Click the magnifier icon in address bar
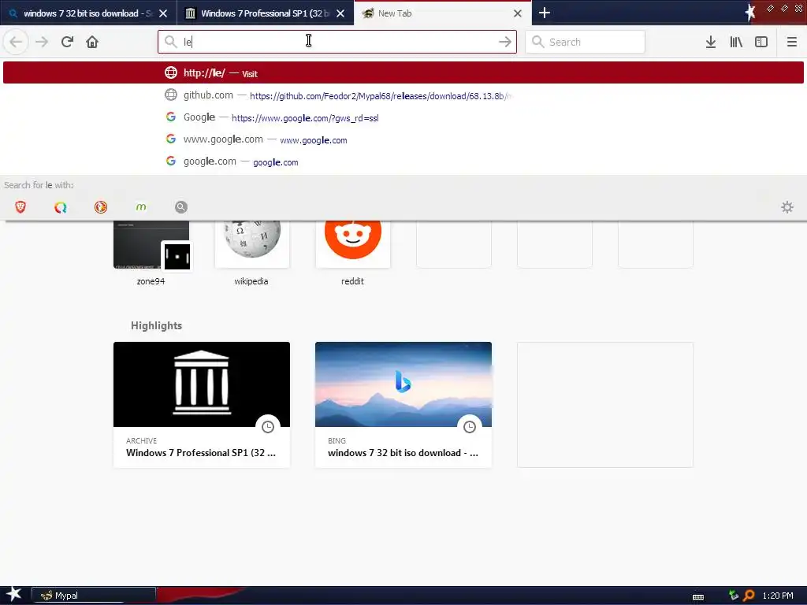The width and height of the screenshot is (807, 605). click(171, 42)
